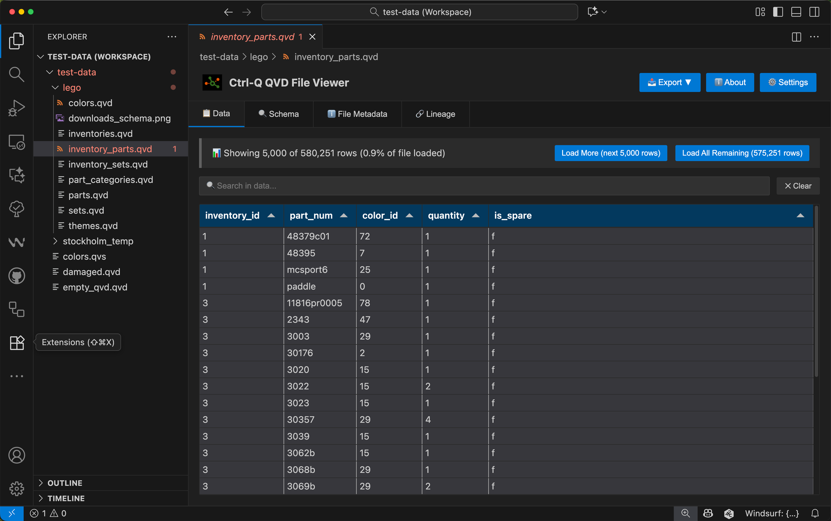The width and height of the screenshot is (831, 521).
Task: Expand the OUTLINE section
Action: coord(65,483)
